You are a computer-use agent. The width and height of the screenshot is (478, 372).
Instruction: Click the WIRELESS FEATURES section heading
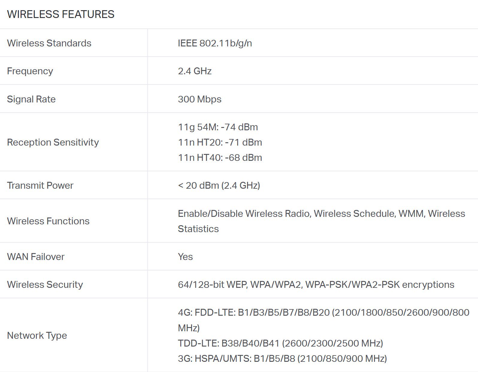click(61, 14)
